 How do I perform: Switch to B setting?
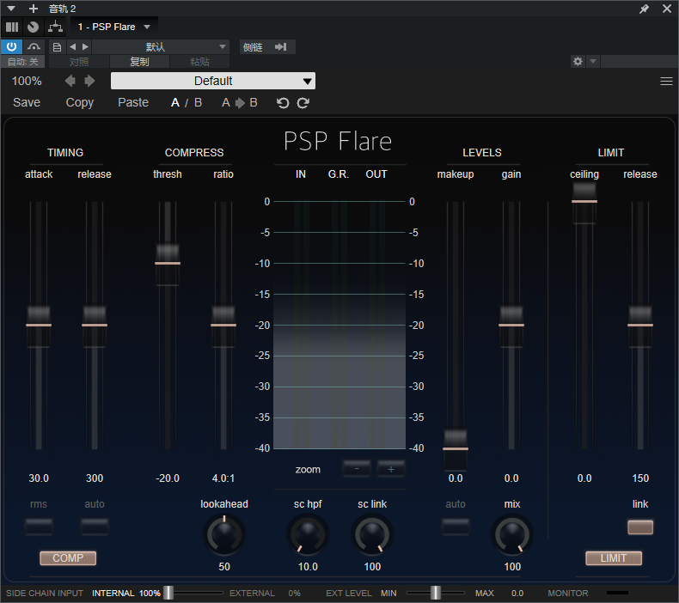[198, 102]
